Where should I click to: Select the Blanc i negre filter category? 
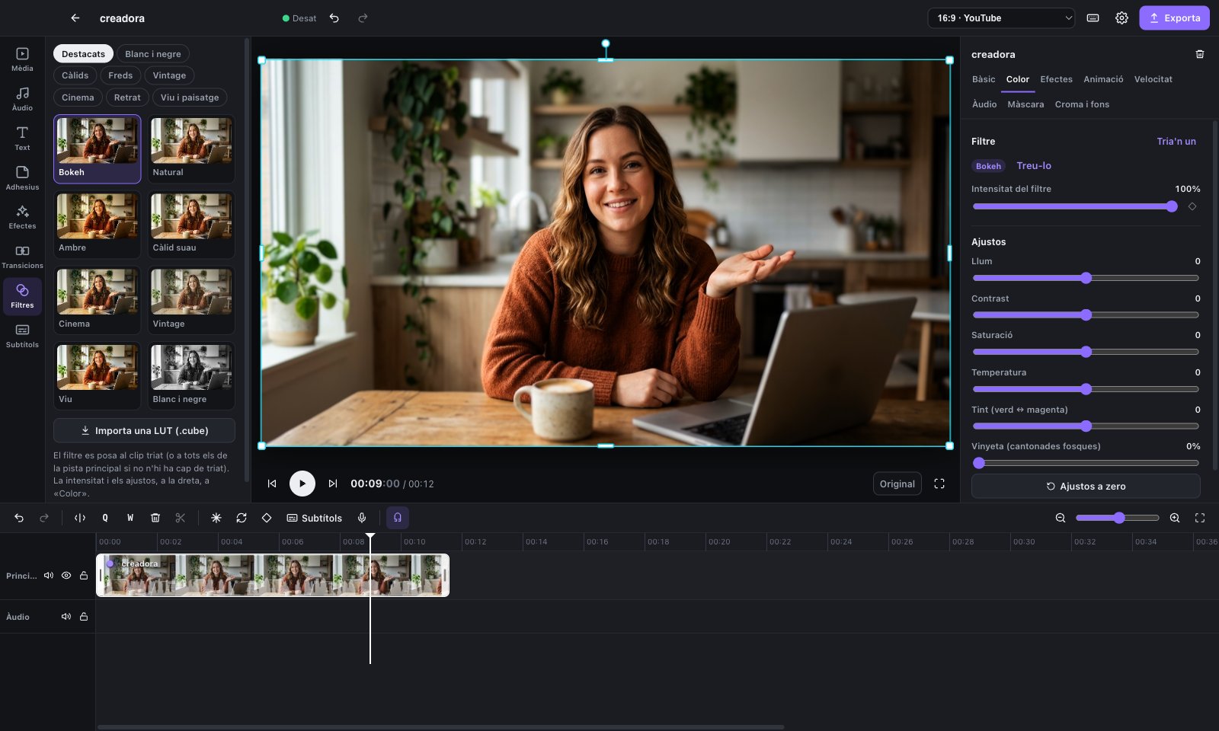click(x=153, y=54)
